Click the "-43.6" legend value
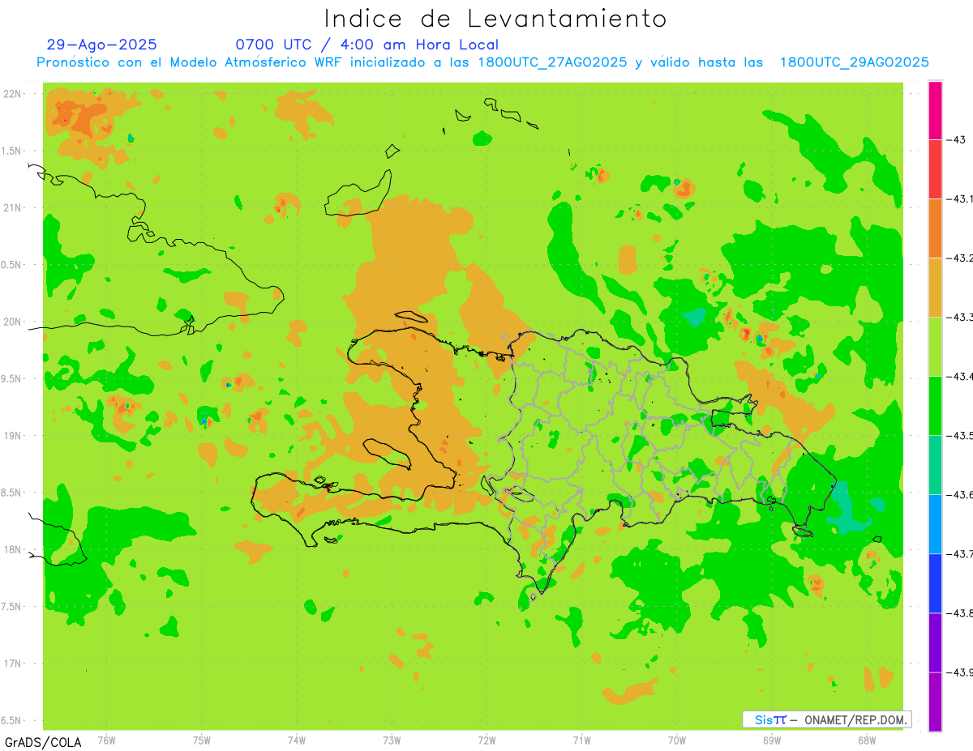973x751 pixels. [x=961, y=495]
